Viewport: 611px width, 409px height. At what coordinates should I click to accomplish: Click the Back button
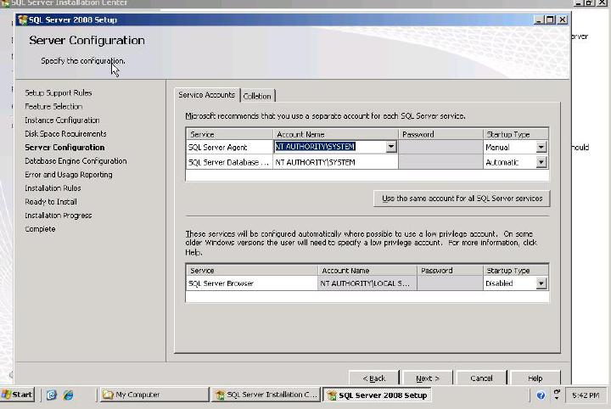[374, 378]
